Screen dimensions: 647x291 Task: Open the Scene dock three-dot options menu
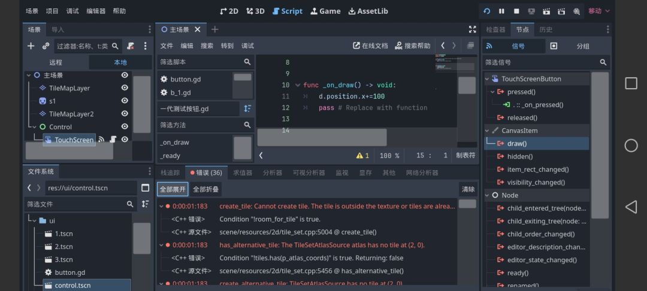pos(145,46)
